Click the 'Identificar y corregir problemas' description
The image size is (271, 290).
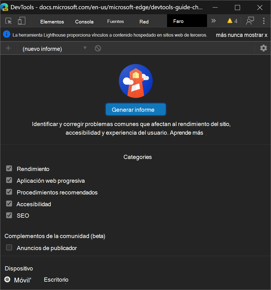click(x=131, y=128)
